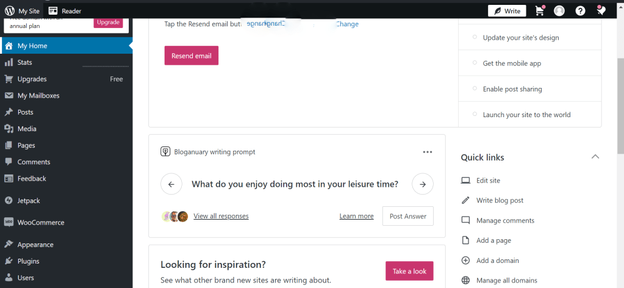Image resolution: width=624 pixels, height=288 pixels.
Task: Show previous writing prompt
Action: click(x=171, y=184)
